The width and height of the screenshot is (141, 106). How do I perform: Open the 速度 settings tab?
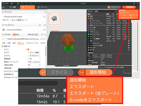pyautogui.click(x=14, y=43)
